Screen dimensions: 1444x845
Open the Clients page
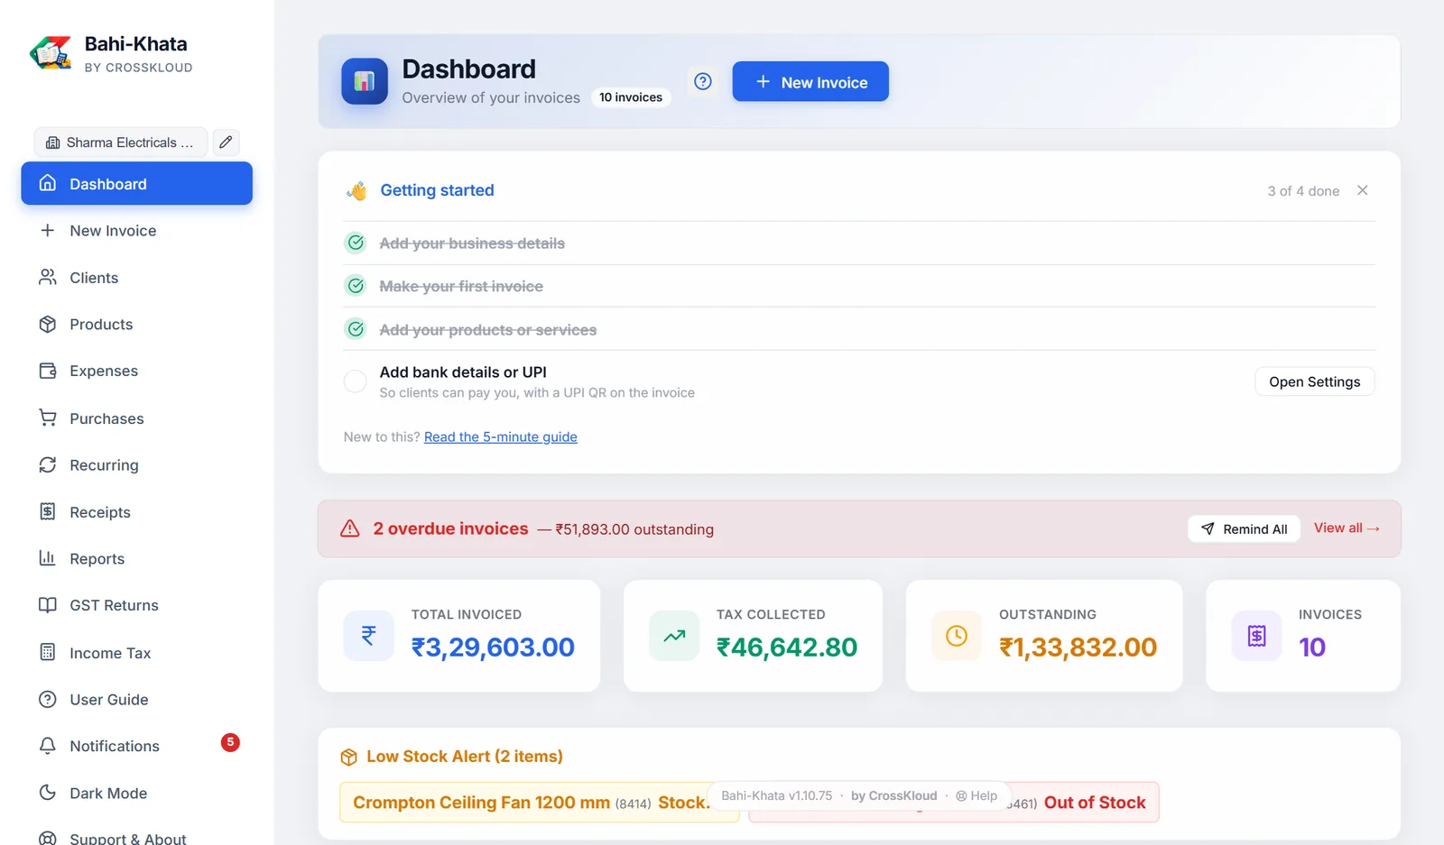(136, 278)
